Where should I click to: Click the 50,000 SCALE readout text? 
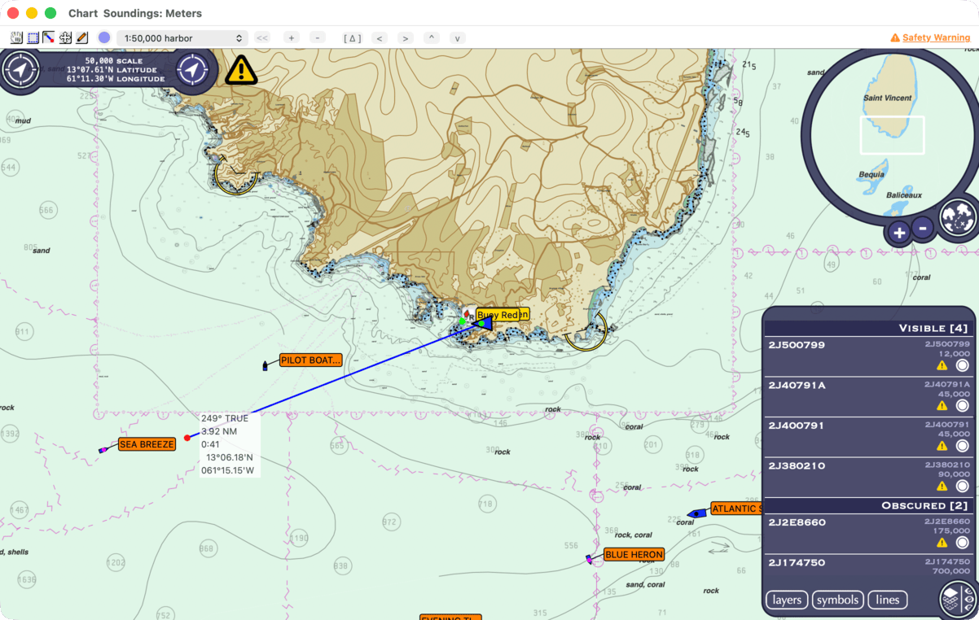114,61
